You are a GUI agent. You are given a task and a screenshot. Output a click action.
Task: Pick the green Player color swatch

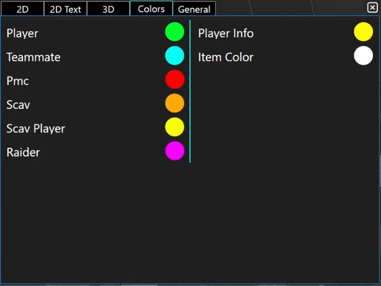174,32
